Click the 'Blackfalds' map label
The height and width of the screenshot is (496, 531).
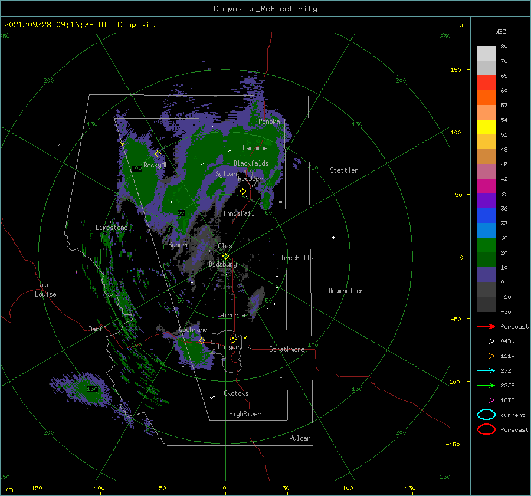click(251, 163)
